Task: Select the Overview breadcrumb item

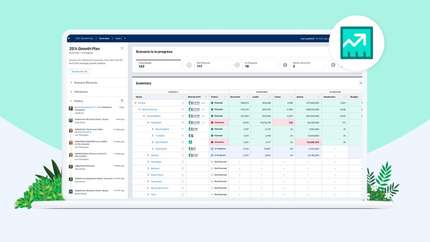Action: coord(104,38)
